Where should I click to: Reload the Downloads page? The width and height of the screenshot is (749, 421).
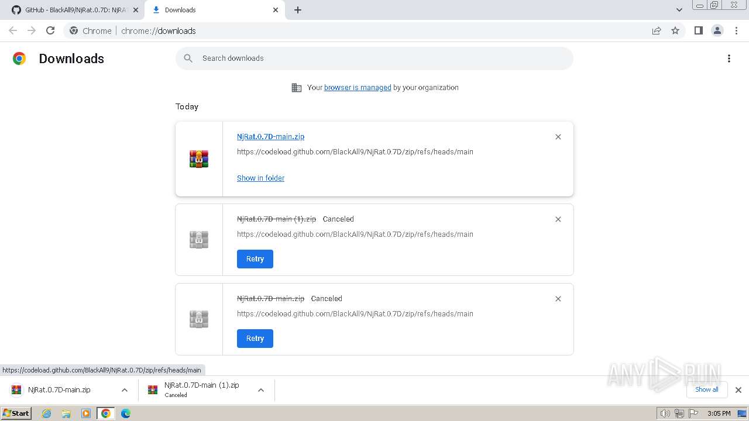pyautogui.click(x=50, y=30)
